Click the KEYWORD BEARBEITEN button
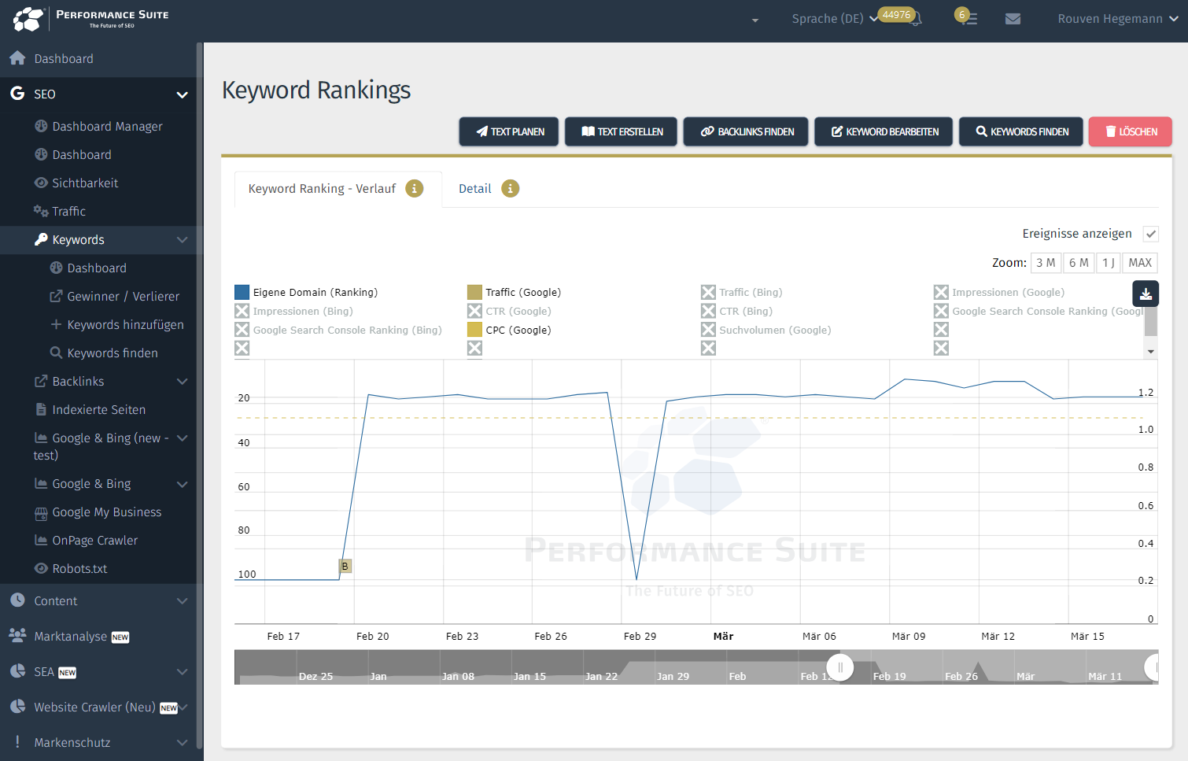This screenshot has width=1188, height=761. [884, 131]
